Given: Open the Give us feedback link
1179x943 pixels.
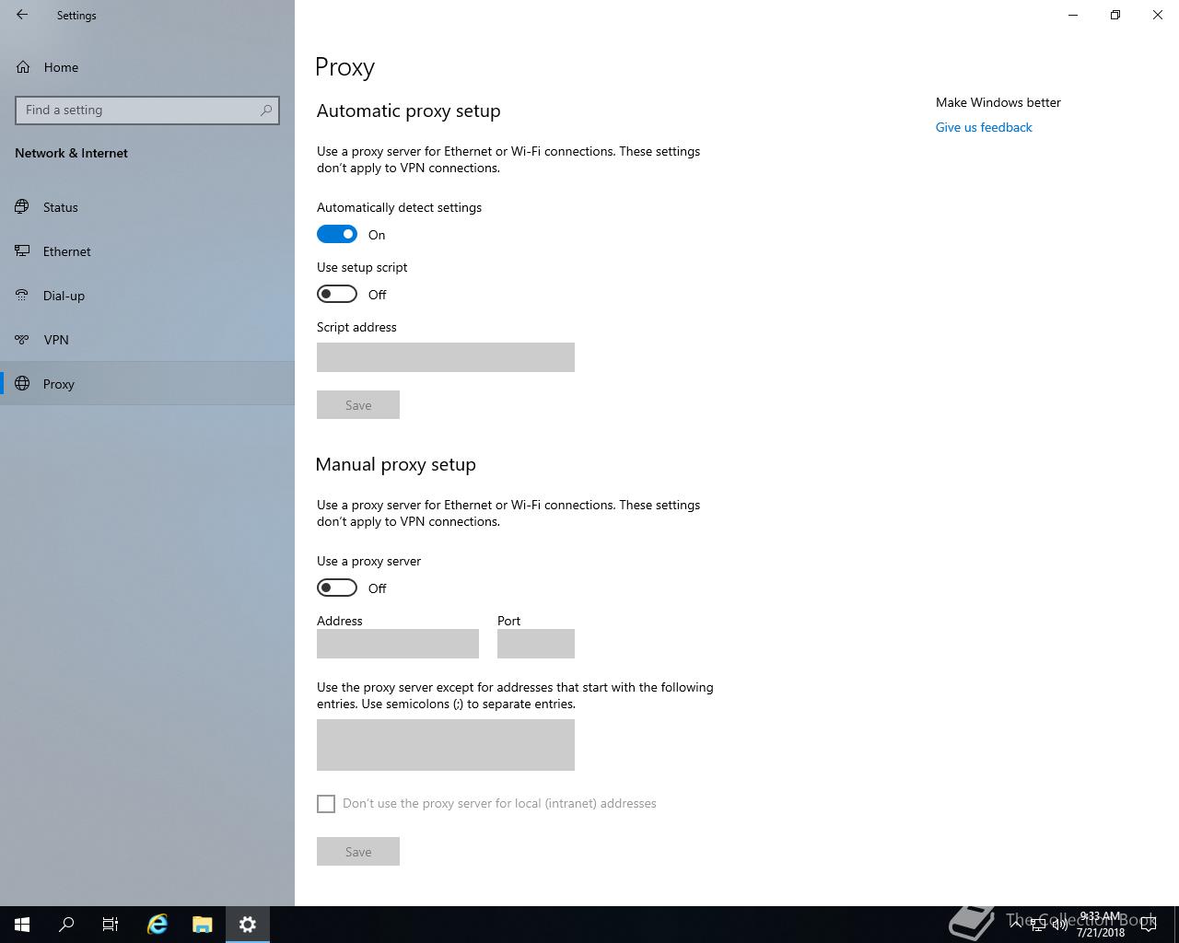Looking at the screenshot, I should 984,127.
